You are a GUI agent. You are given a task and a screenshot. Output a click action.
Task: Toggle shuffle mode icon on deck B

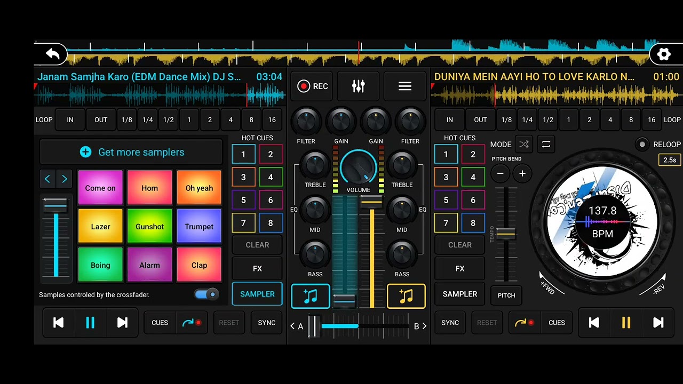(524, 144)
